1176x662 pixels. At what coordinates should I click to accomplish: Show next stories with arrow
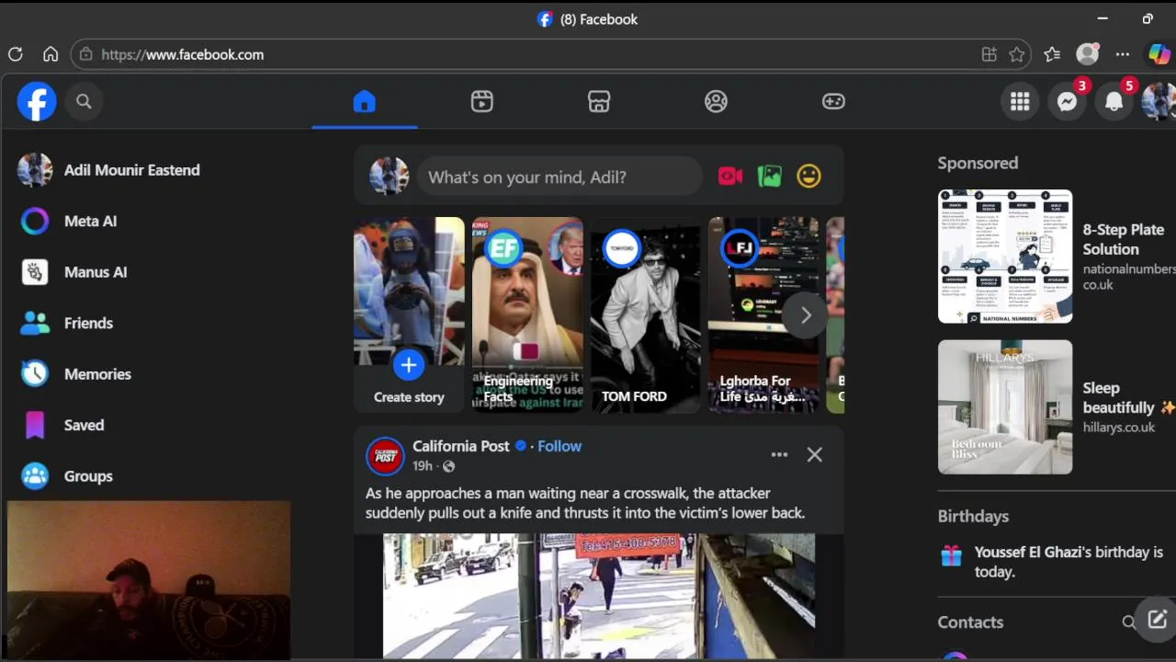click(x=806, y=316)
